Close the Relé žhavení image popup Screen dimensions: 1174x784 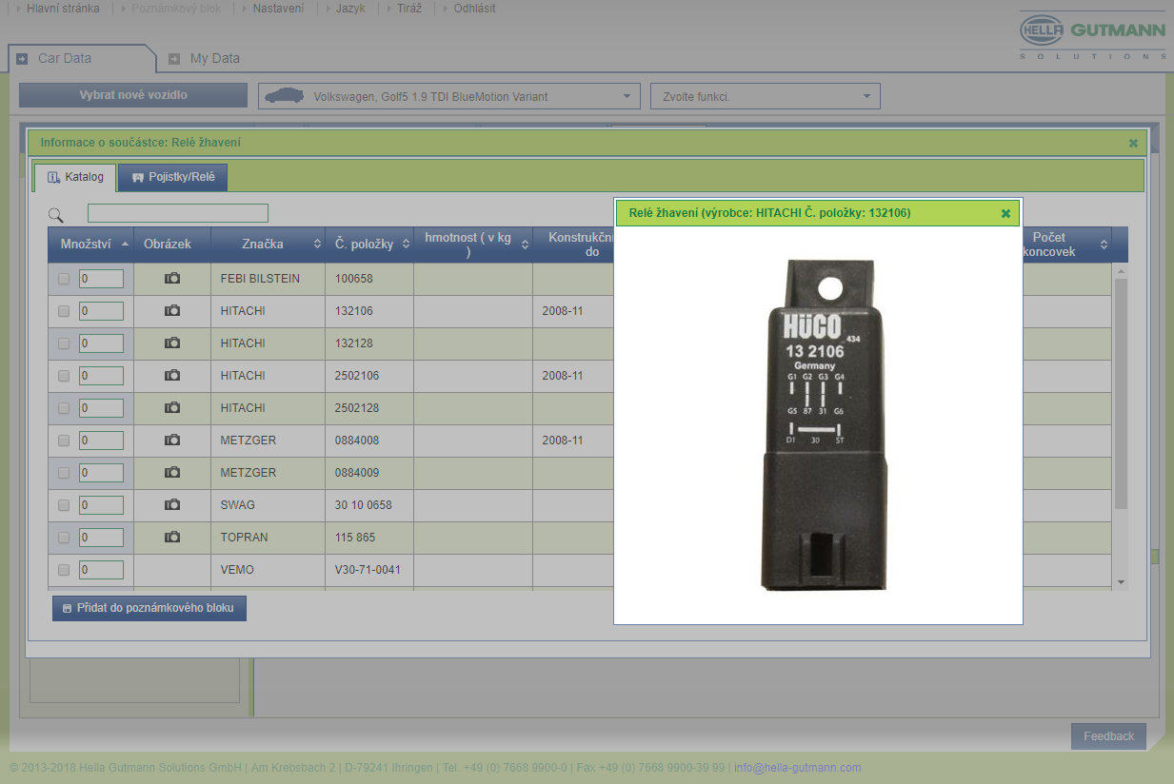tap(1005, 213)
